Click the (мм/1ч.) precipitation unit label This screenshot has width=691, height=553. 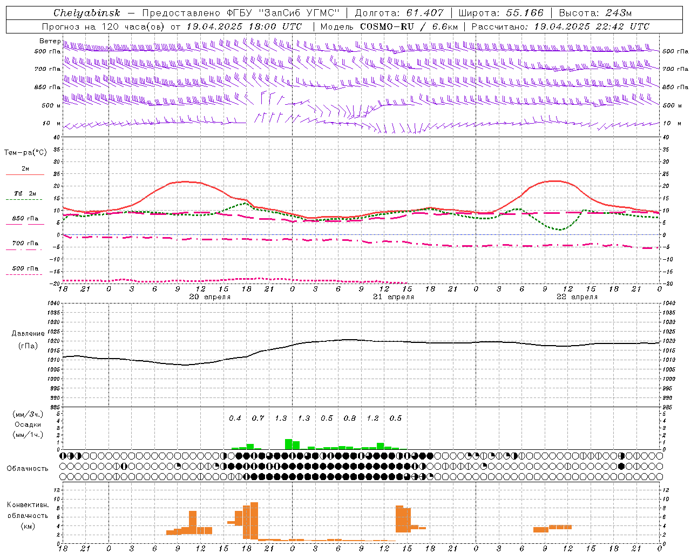click(x=28, y=434)
